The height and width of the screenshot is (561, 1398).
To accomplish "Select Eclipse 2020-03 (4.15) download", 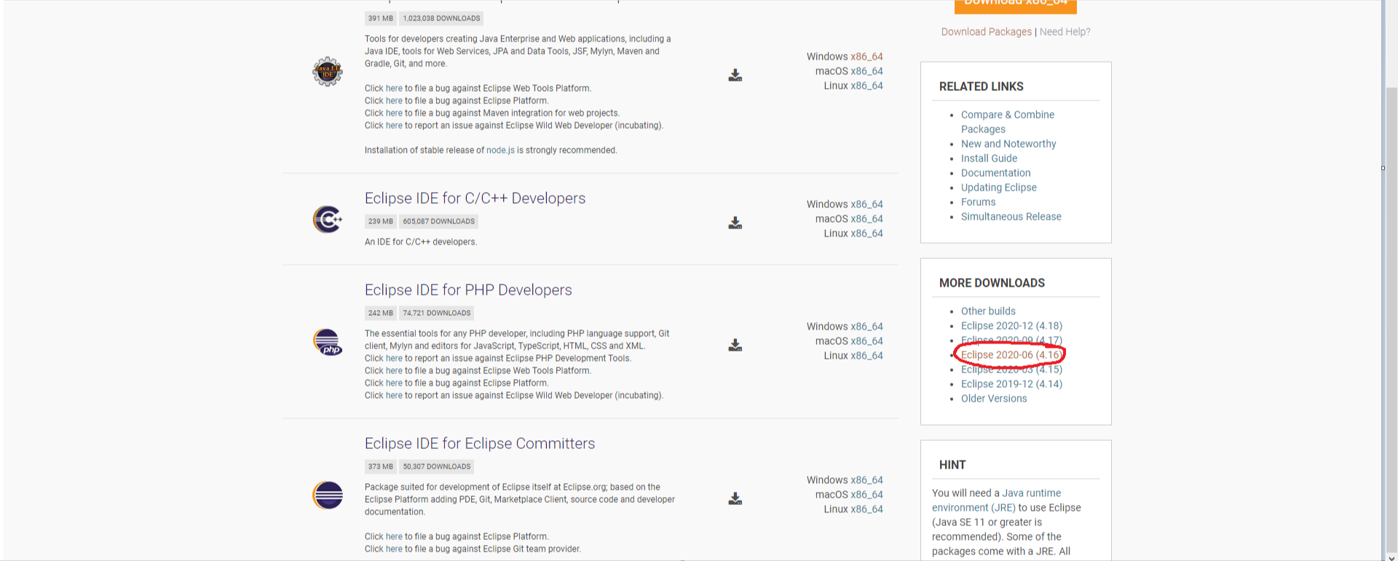I will point(1011,370).
